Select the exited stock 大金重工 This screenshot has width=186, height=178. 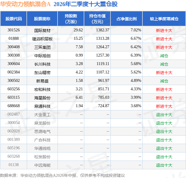(x=42, y=115)
